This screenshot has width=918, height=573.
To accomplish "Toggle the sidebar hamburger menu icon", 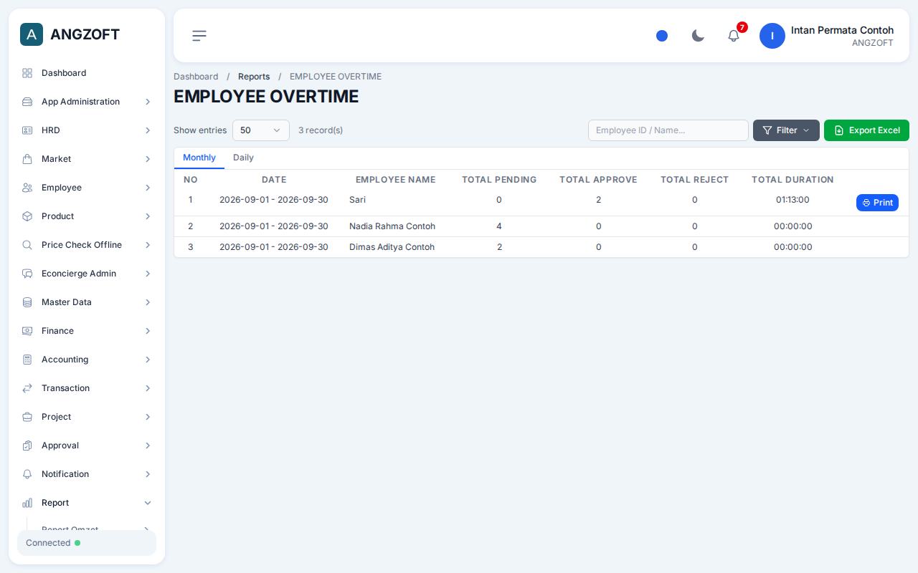I will coord(199,36).
